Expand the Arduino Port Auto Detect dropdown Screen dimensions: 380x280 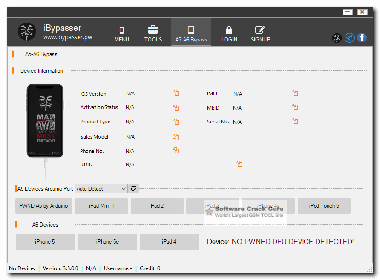tap(101, 188)
